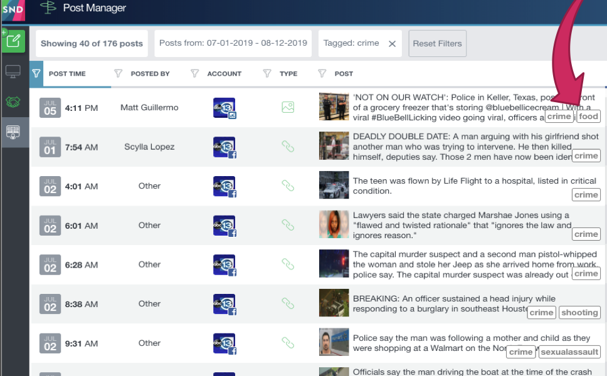
Task: Open the Posted By filter funnel
Action: pyautogui.click(x=118, y=73)
